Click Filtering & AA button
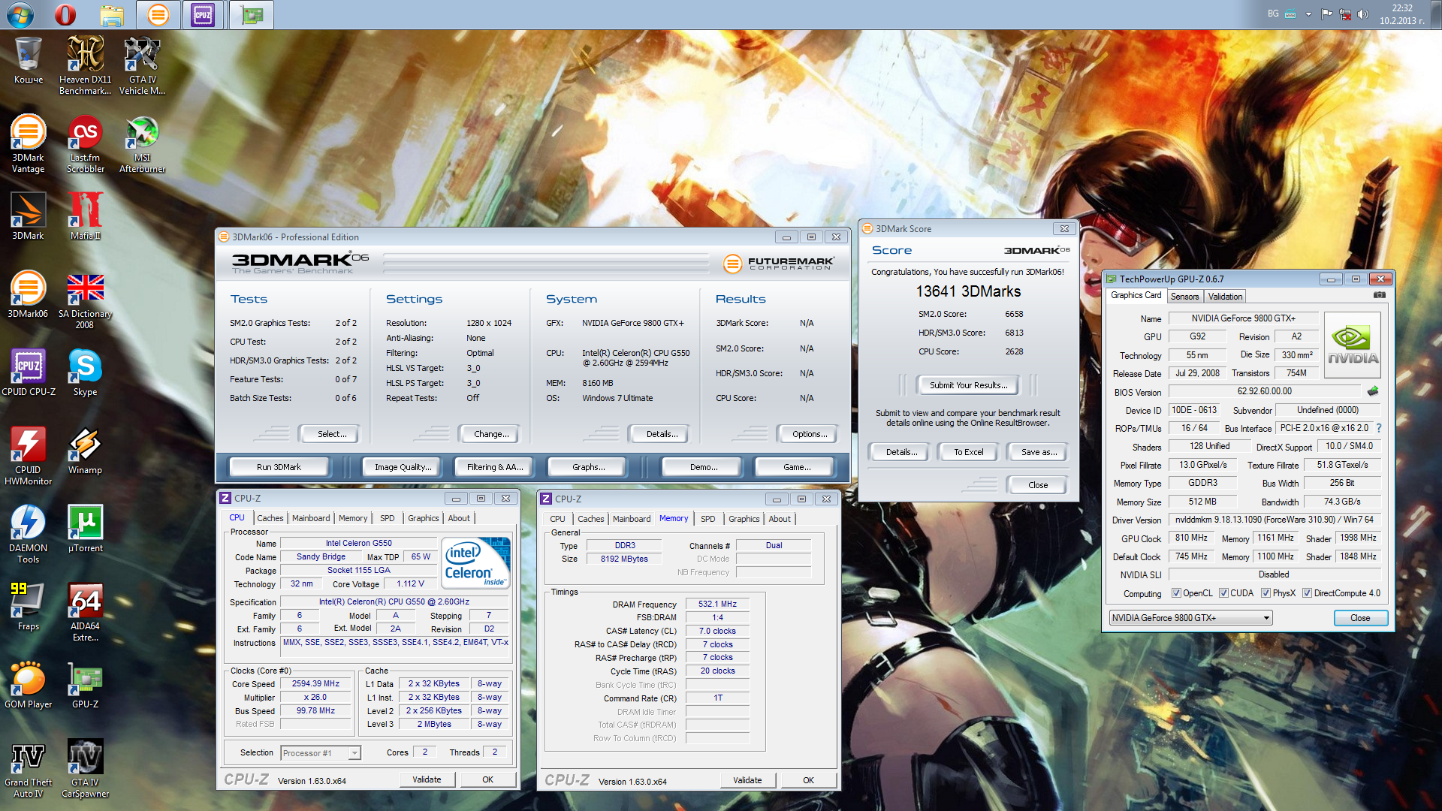This screenshot has width=1442, height=811. coord(494,467)
